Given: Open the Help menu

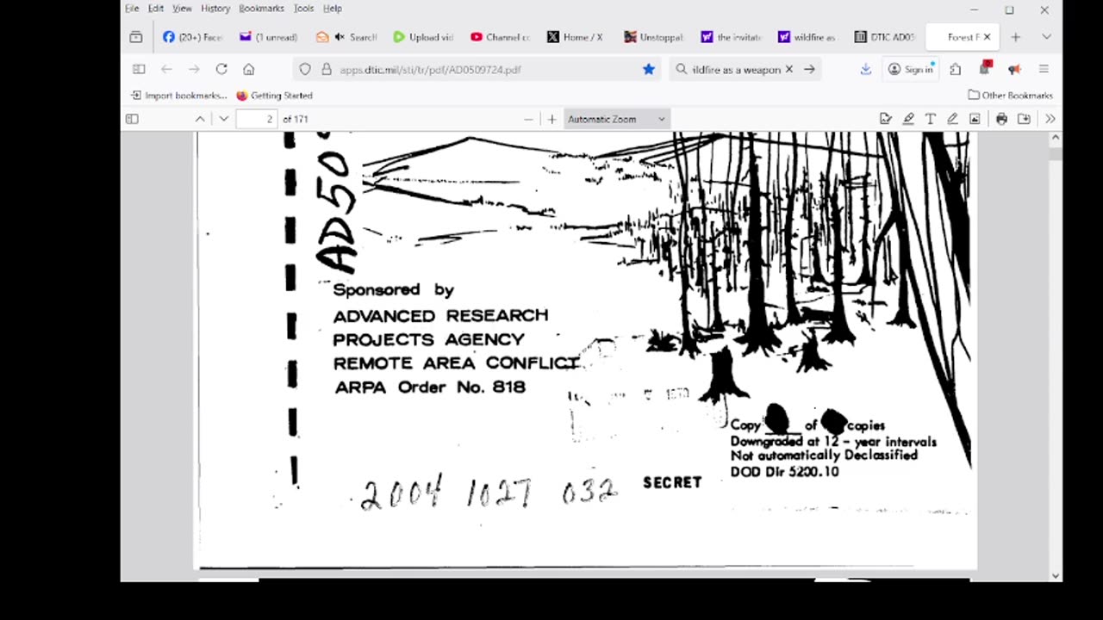Looking at the screenshot, I should click(333, 9).
